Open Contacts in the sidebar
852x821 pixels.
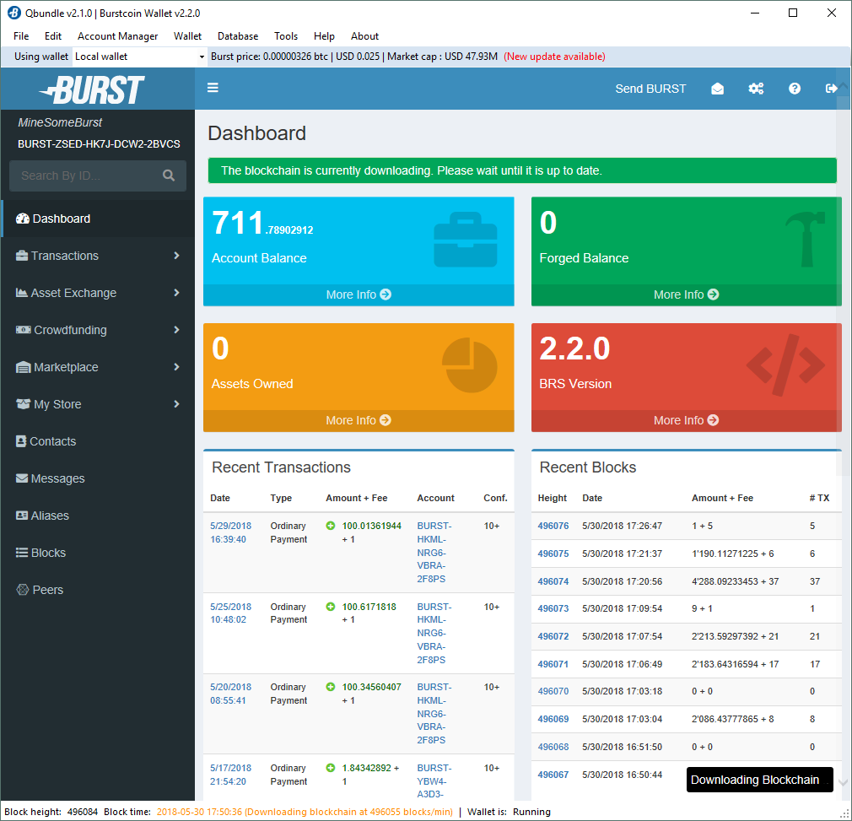pos(98,441)
